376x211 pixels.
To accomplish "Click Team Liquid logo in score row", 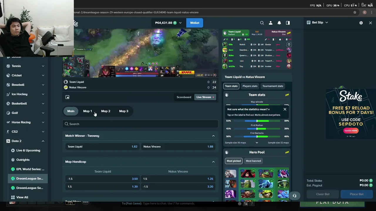I will tap(66, 82).
